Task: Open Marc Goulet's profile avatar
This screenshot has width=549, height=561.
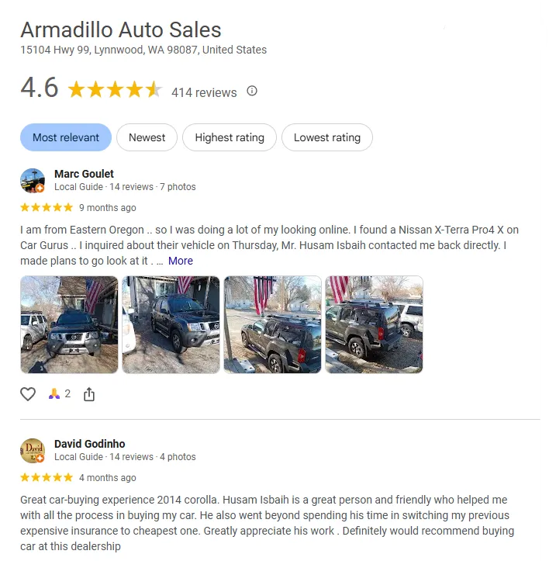Action: click(x=33, y=181)
